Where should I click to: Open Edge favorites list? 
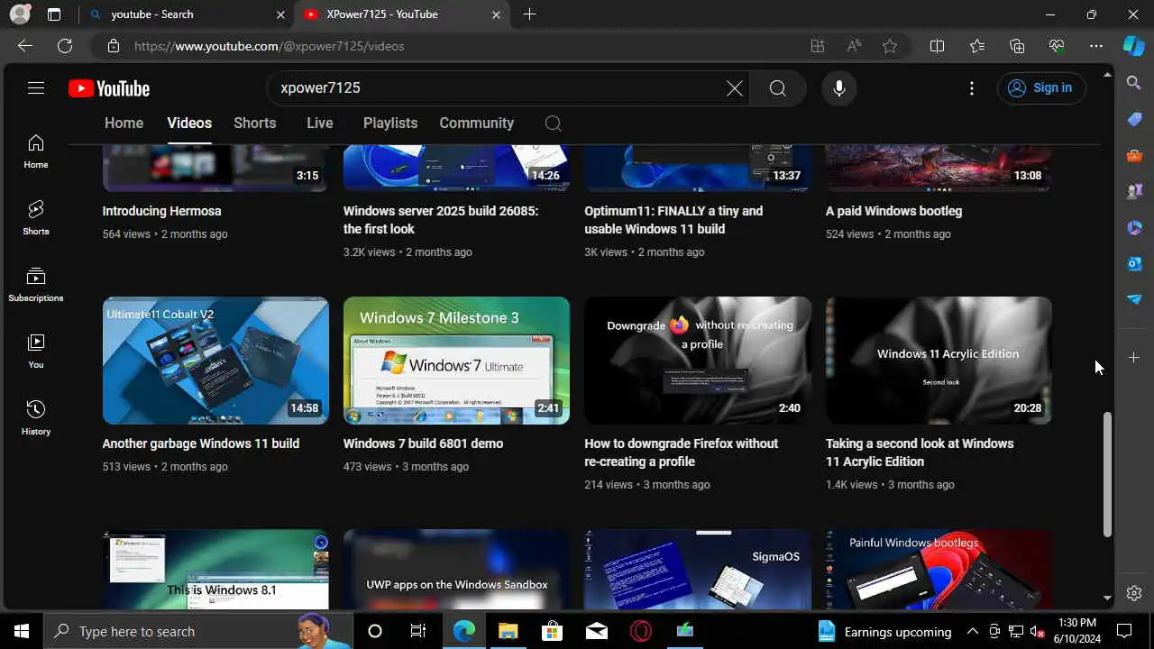(977, 46)
